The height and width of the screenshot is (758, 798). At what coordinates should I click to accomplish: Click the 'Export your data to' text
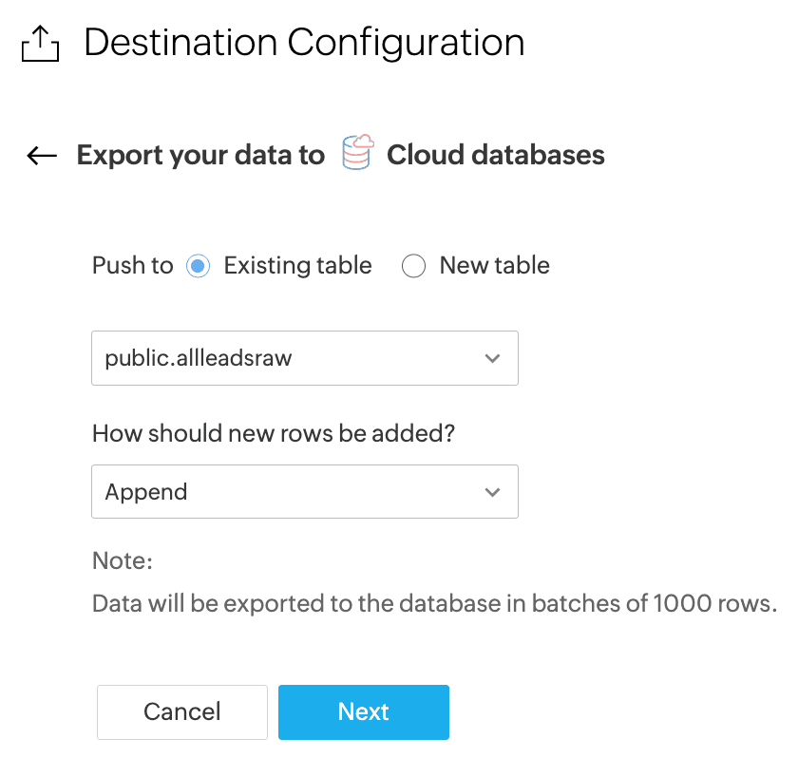pos(200,155)
